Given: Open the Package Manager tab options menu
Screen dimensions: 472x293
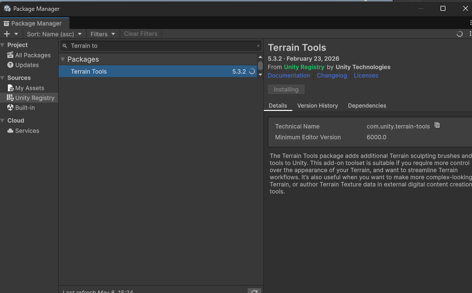Looking at the screenshot, I should (471, 23).
